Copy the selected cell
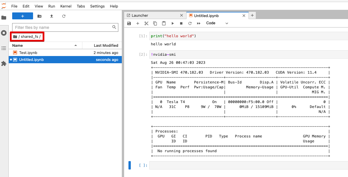Screen dimensions: 348x177 (155, 23)
